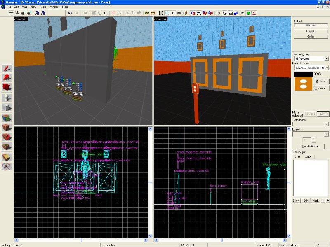Switch selection mode to Objects
Screen dimensions: 330x247
pyautogui.click(x=311, y=31)
